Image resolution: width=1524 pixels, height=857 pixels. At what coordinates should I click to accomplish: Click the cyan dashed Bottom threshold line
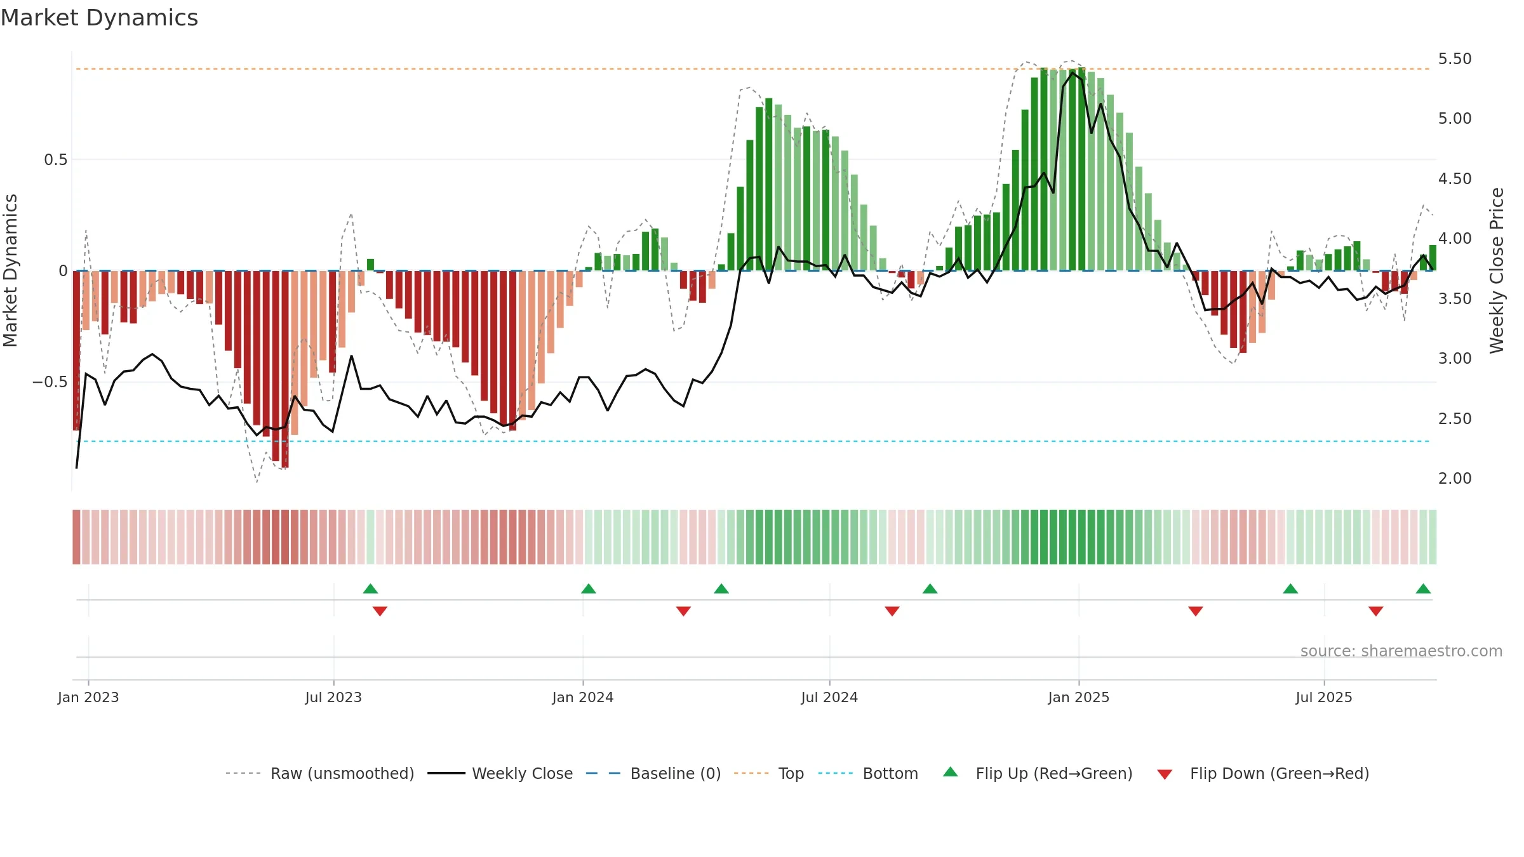point(753,441)
